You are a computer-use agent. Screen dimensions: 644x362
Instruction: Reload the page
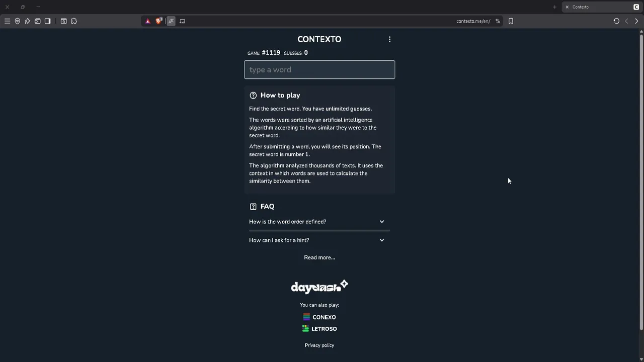[616, 21]
